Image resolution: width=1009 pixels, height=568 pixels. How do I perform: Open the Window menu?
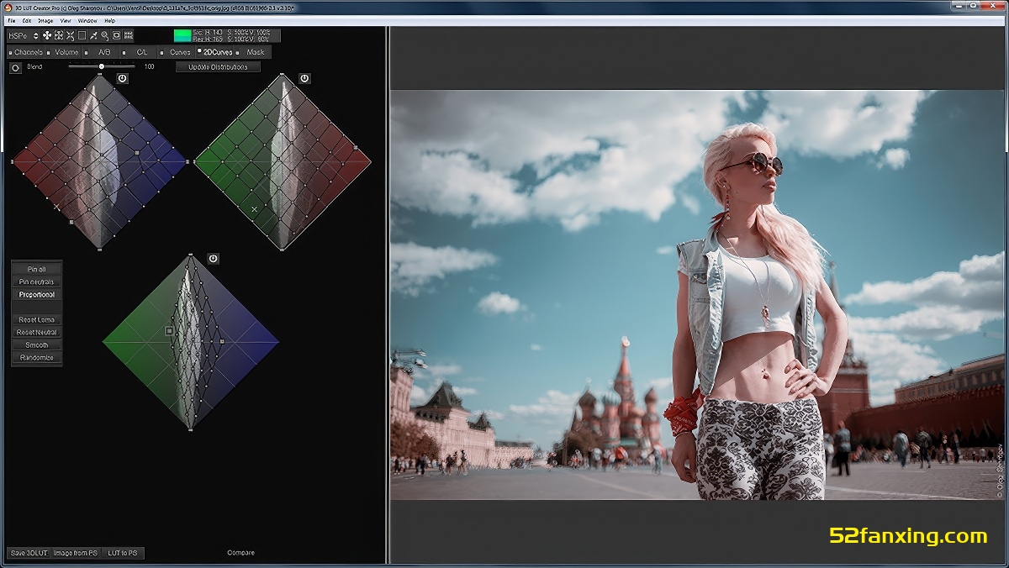(87, 20)
